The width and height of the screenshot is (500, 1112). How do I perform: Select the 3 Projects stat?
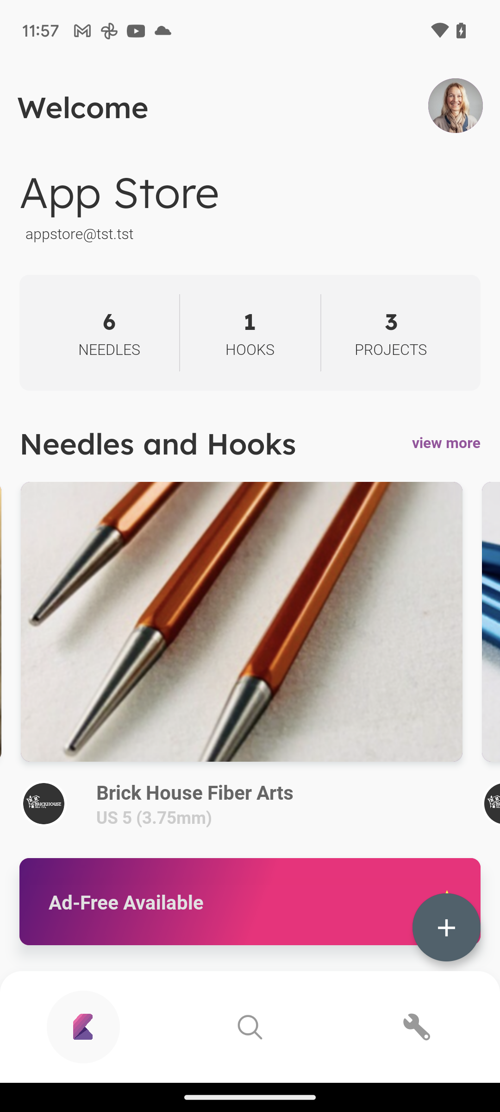391,333
